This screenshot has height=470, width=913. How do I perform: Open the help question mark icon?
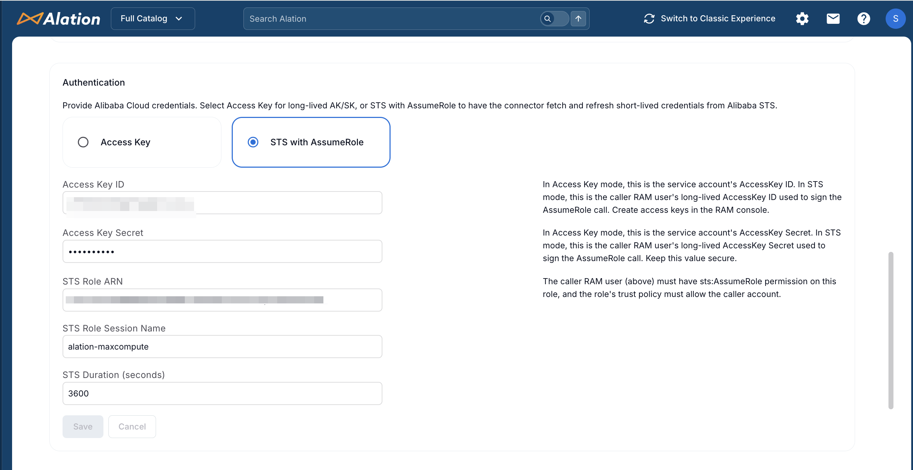click(864, 18)
